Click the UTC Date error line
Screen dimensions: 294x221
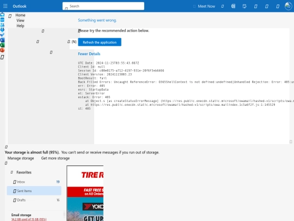click(x=108, y=63)
